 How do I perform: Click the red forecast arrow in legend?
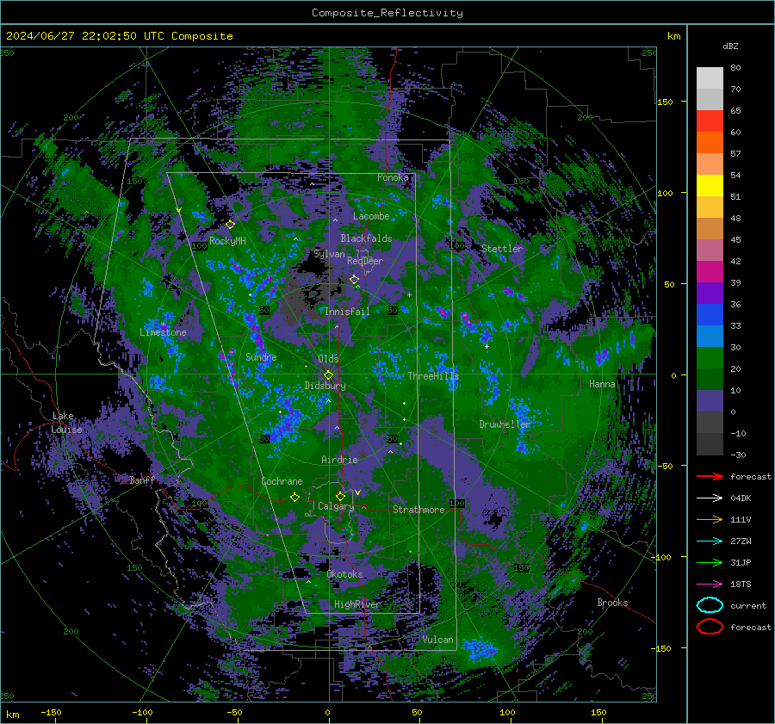(710, 476)
